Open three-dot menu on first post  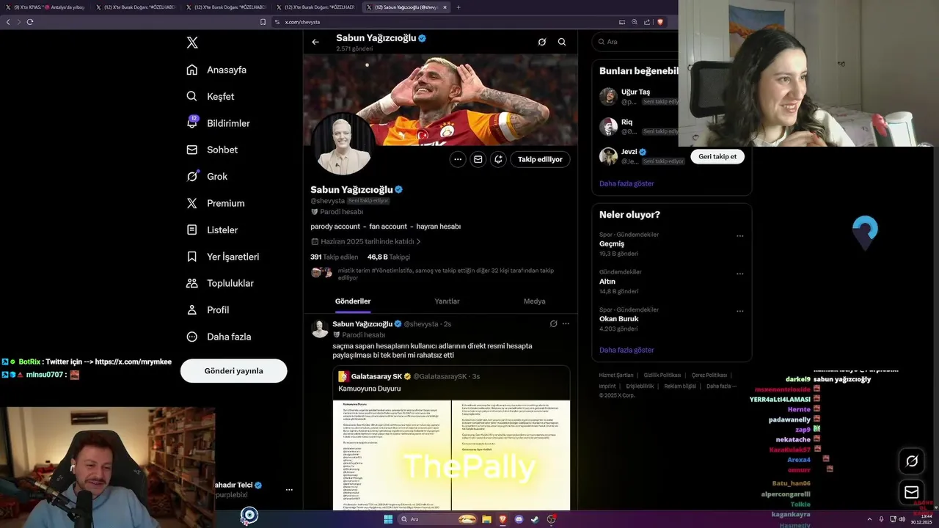click(566, 323)
